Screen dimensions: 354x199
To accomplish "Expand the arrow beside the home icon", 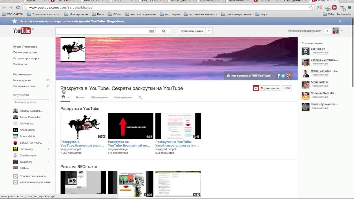I will tap(68, 98).
